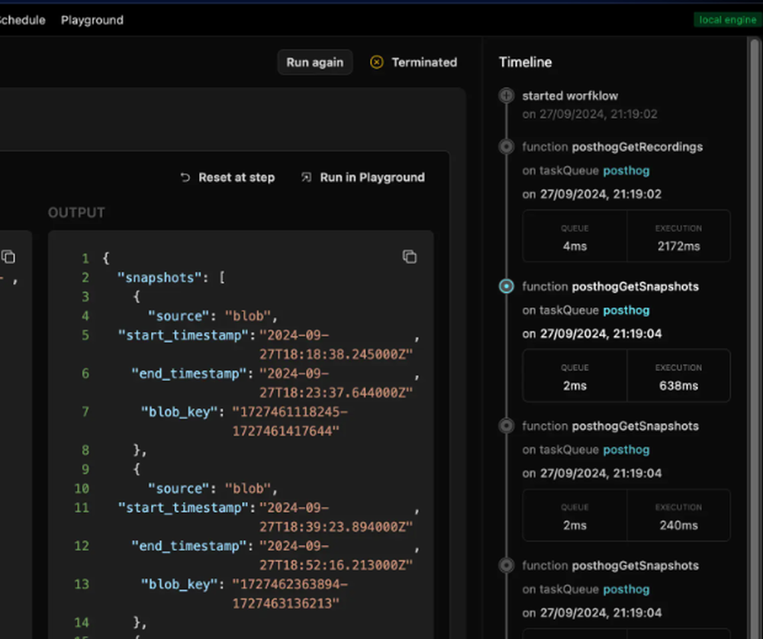Click the 2172ms execution value
This screenshot has height=639, width=763.
678,247
